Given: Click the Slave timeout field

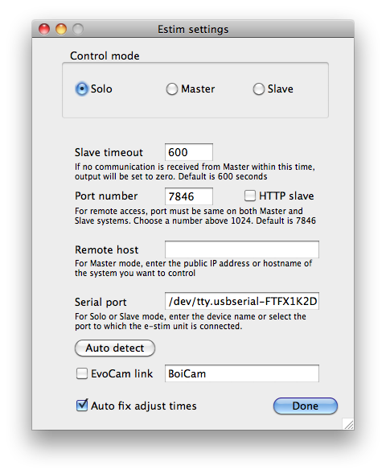Looking at the screenshot, I should pos(189,152).
